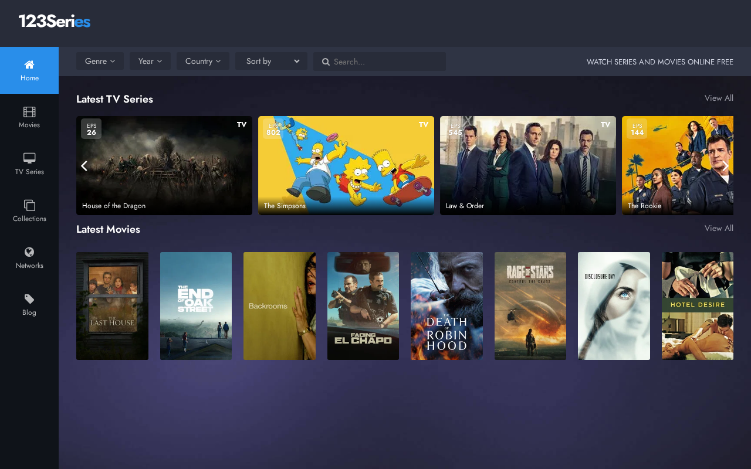Screen dimensions: 751x469
Task: Click the Watch Series and Movies Online Free text
Action: click(x=660, y=62)
